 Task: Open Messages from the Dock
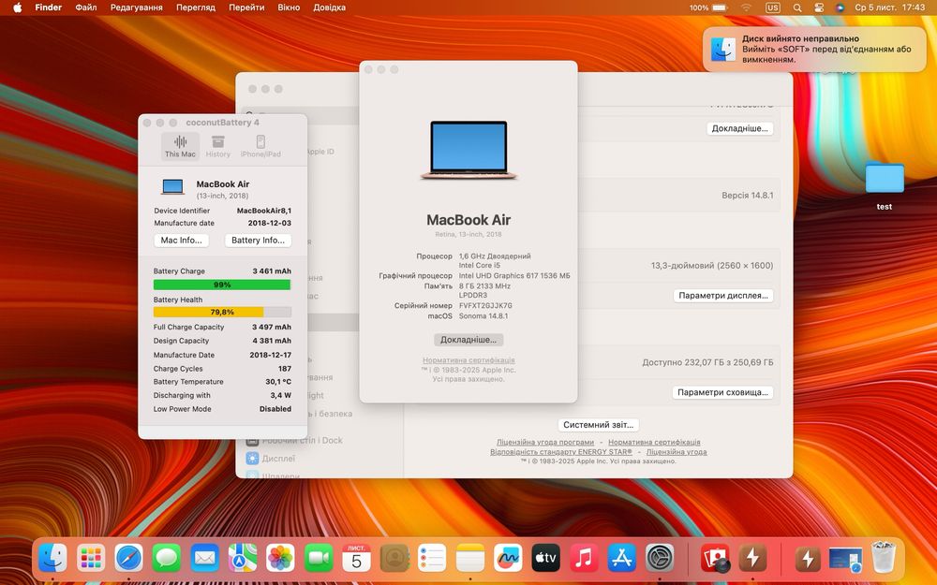[x=167, y=559]
